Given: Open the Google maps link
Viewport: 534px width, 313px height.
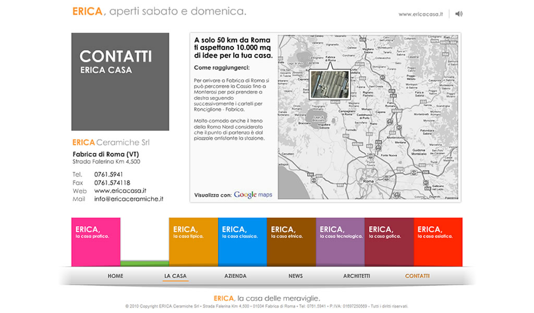Looking at the screenshot, I should 253,195.
